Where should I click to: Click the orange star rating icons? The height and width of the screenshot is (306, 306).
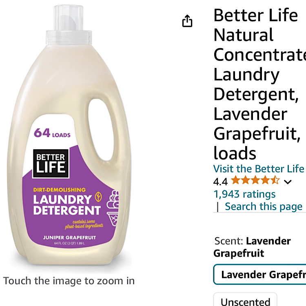tap(255, 180)
